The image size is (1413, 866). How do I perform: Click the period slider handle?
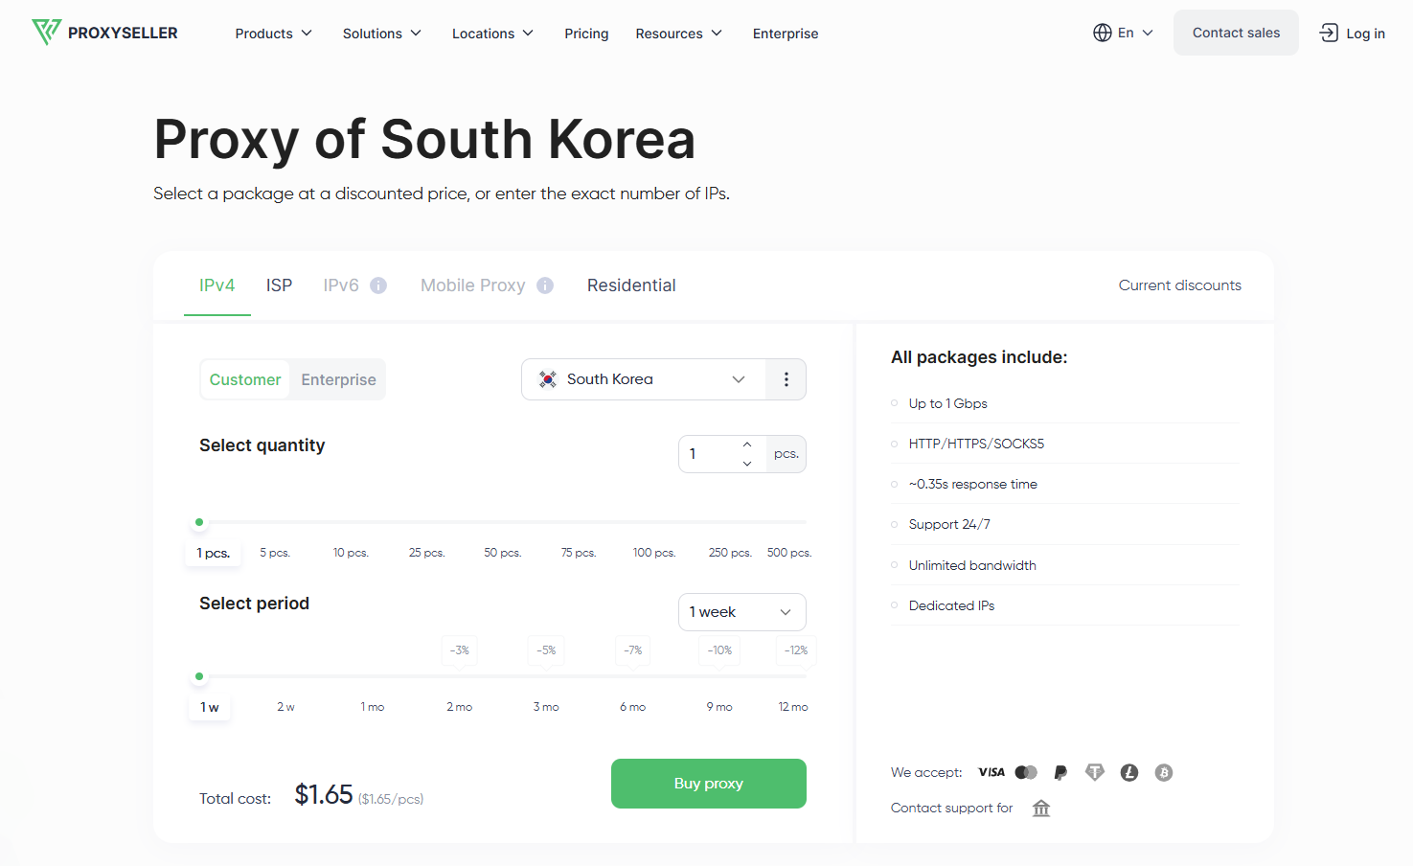(199, 676)
